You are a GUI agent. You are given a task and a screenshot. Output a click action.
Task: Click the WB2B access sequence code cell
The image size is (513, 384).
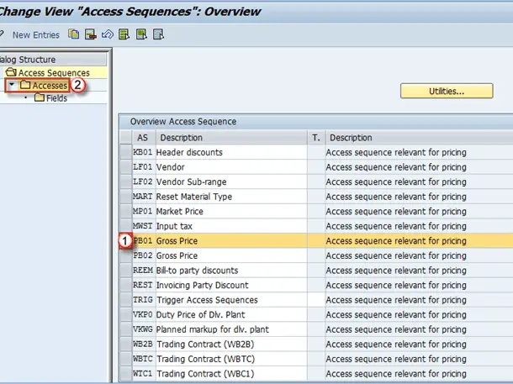143,345
